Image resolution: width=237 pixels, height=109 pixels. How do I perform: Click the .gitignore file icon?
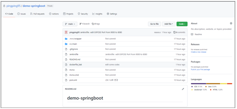pos(66,49)
